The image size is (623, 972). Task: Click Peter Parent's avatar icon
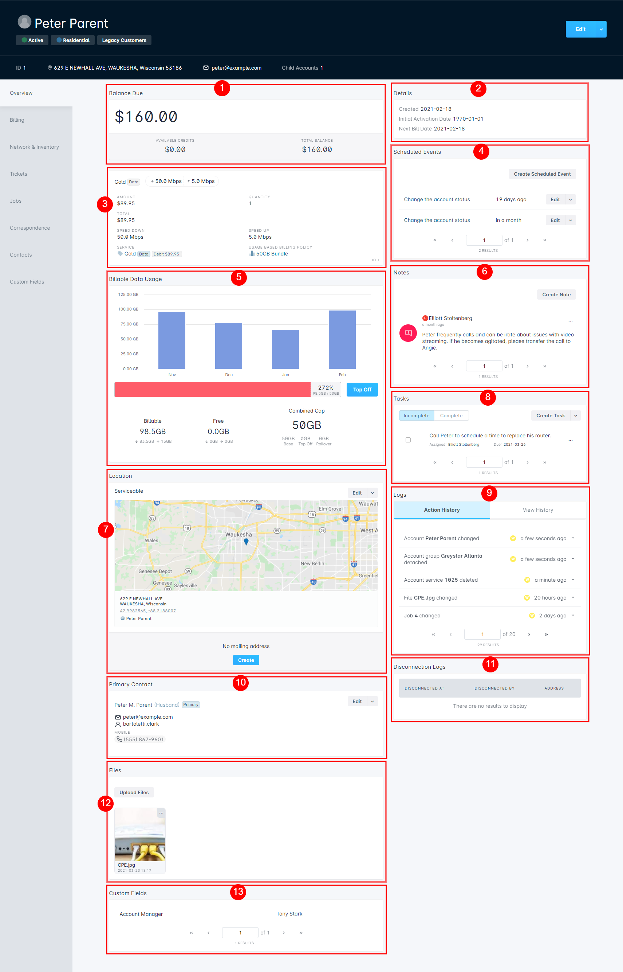[25, 22]
